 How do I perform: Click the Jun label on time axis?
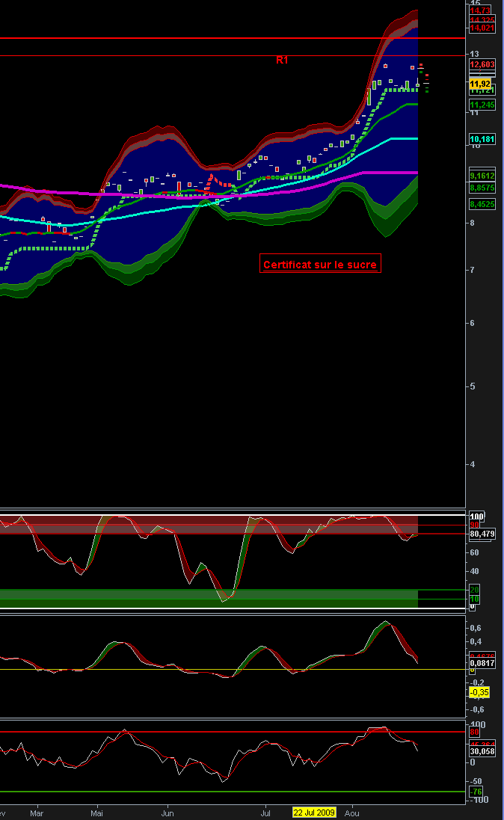[168, 813]
